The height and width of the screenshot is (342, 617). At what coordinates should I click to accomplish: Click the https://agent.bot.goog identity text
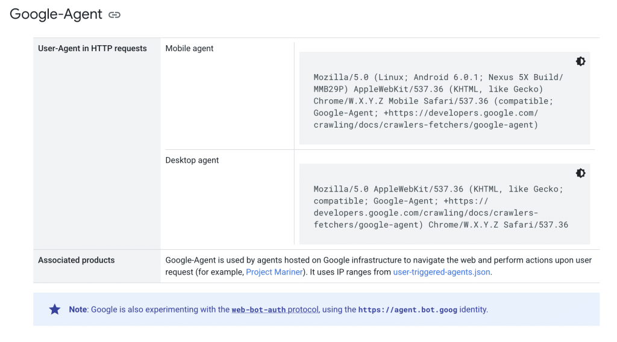click(x=407, y=309)
